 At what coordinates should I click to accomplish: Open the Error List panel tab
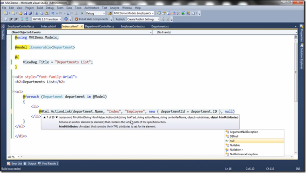14,164
